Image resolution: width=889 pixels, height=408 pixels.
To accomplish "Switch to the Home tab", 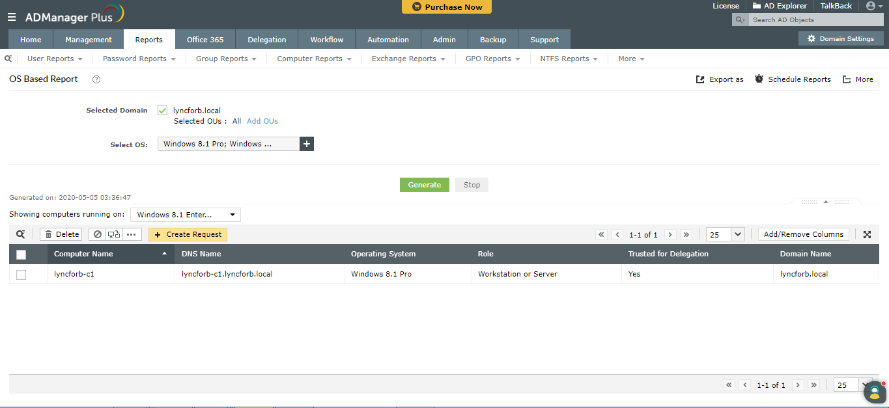I will [31, 39].
